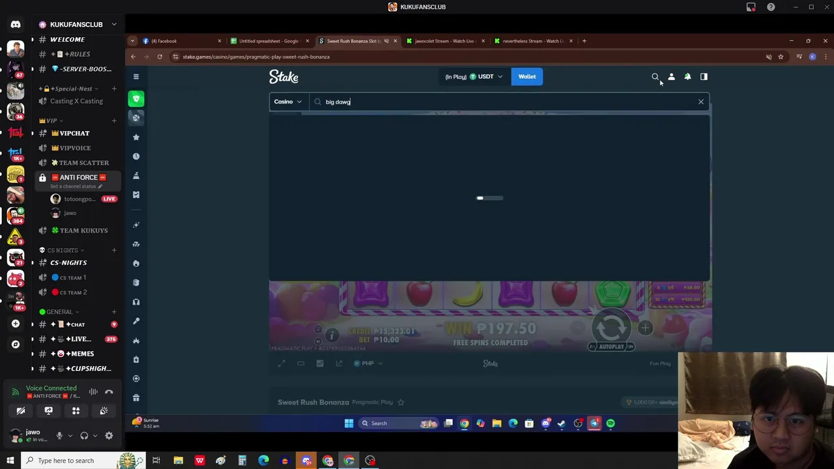Deafen Discord headphones
This screenshot has height=469, width=834.
click(x=84, y=436)
